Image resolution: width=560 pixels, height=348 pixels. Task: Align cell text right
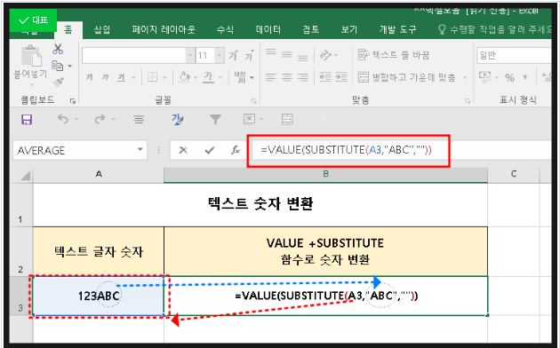point(302,77)
